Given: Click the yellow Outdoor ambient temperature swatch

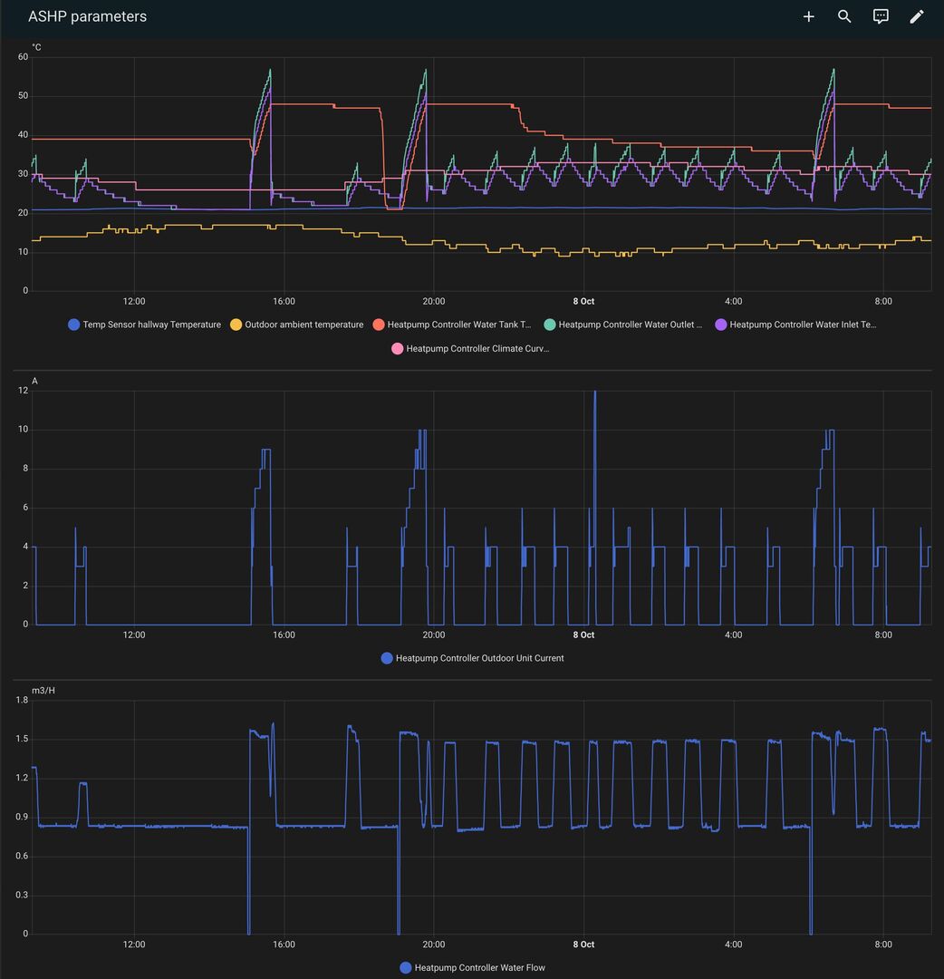Looking at the screenshot, I should (x=236, y=325).
